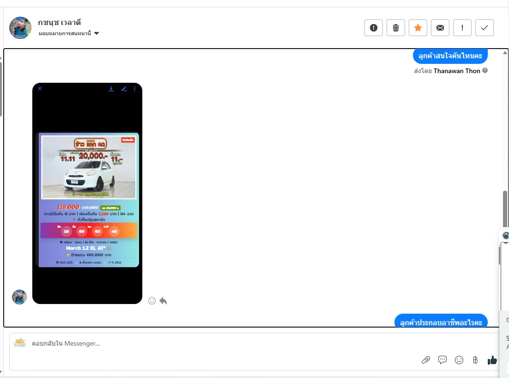
Task: Flag conversation with the plain exclamation mark button
Action: coord(462,28)
